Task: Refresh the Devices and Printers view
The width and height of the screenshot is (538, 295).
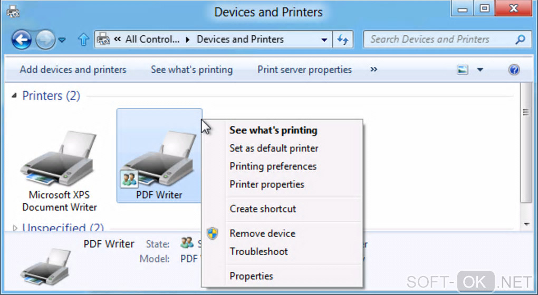Action: tap(342, 40)
